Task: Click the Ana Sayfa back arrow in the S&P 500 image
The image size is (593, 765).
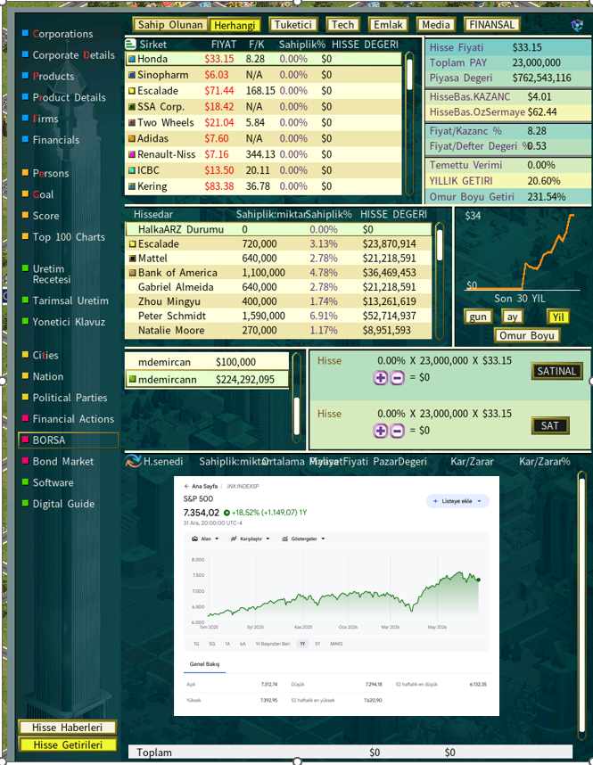Action: [186, 487]
